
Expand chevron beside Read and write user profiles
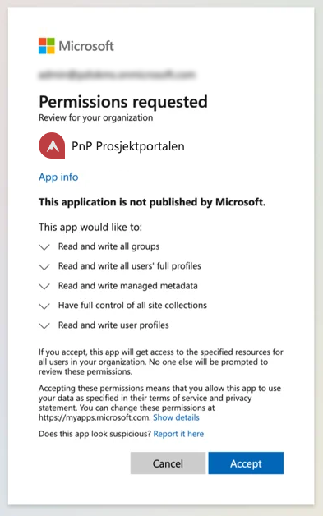tap(44, 326)
